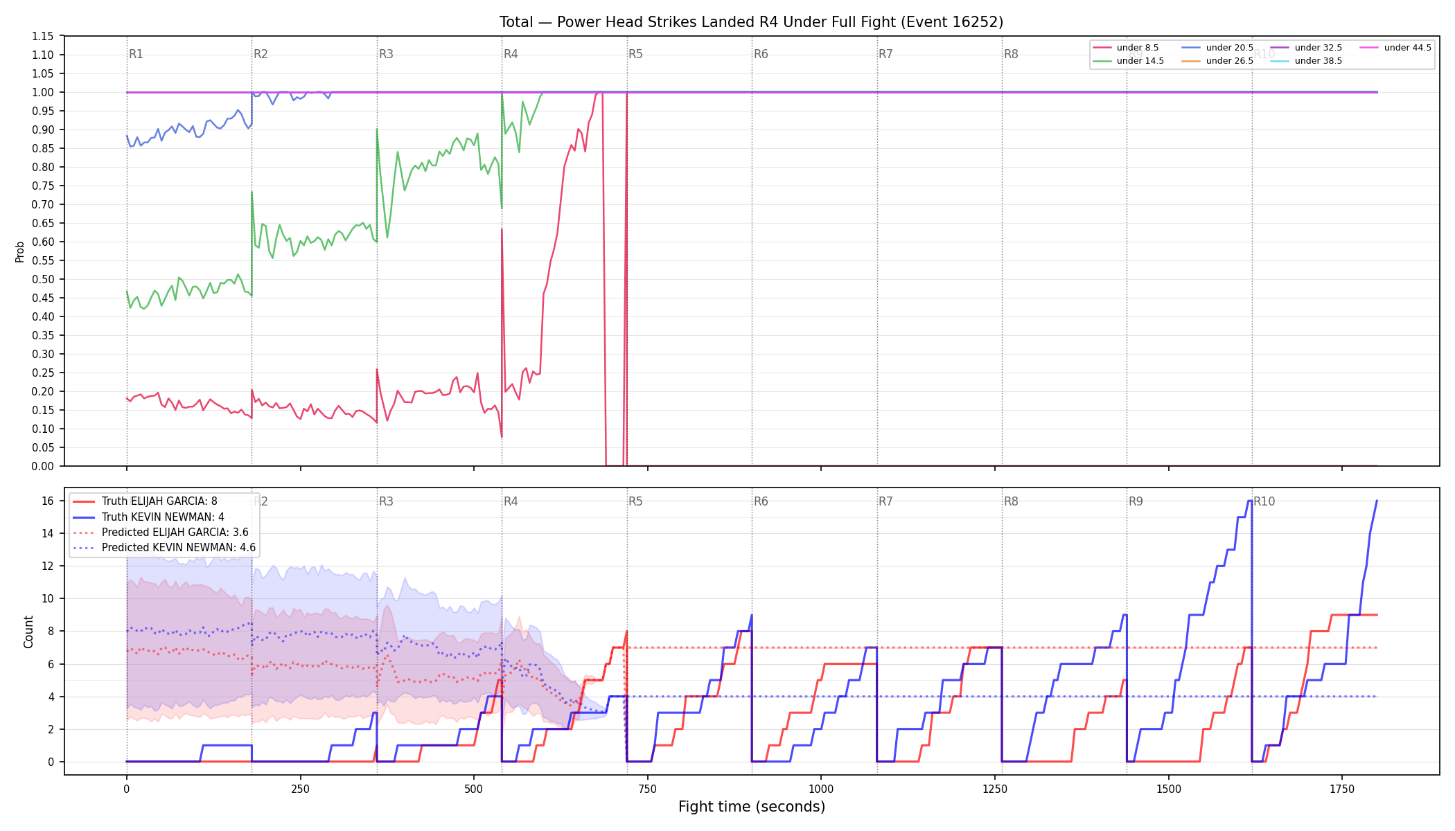Click the 500 tick label on the time axis
Screen dimensions: 1455x831
[474, 789]
